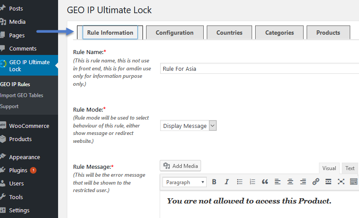Viewport: 359px width, 218px height.
Task: Open the Rule Mode dropdown
Action: tap(188, 126)
